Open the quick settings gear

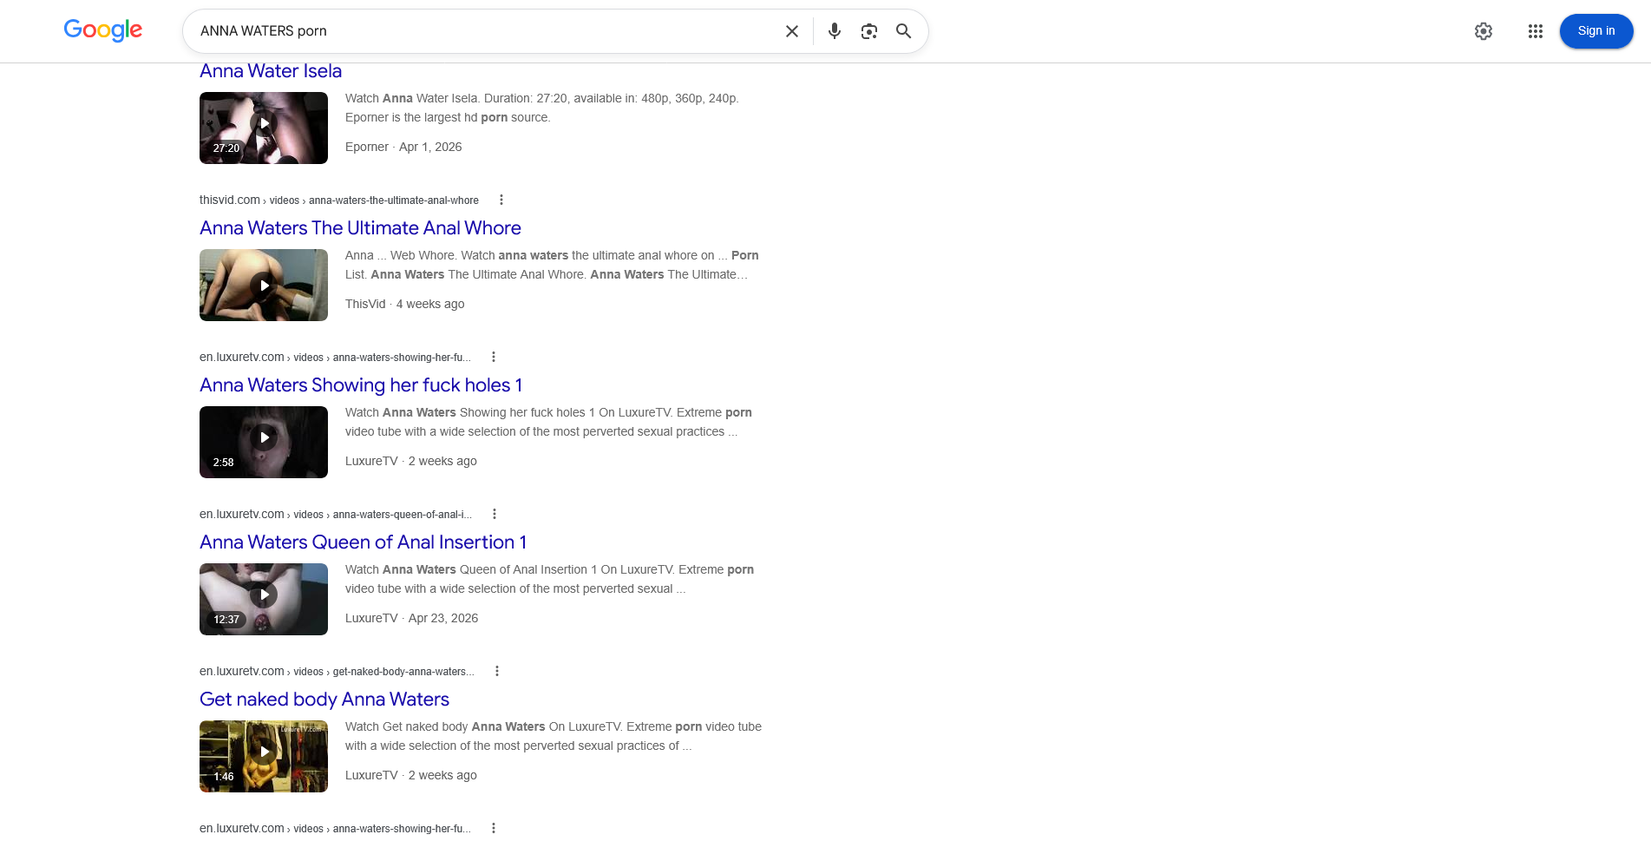(1484, 31)
